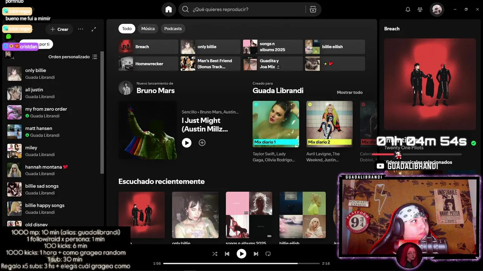
Task: Open songs n albums 2025 recent cover
Action: [x=249, y=215]
